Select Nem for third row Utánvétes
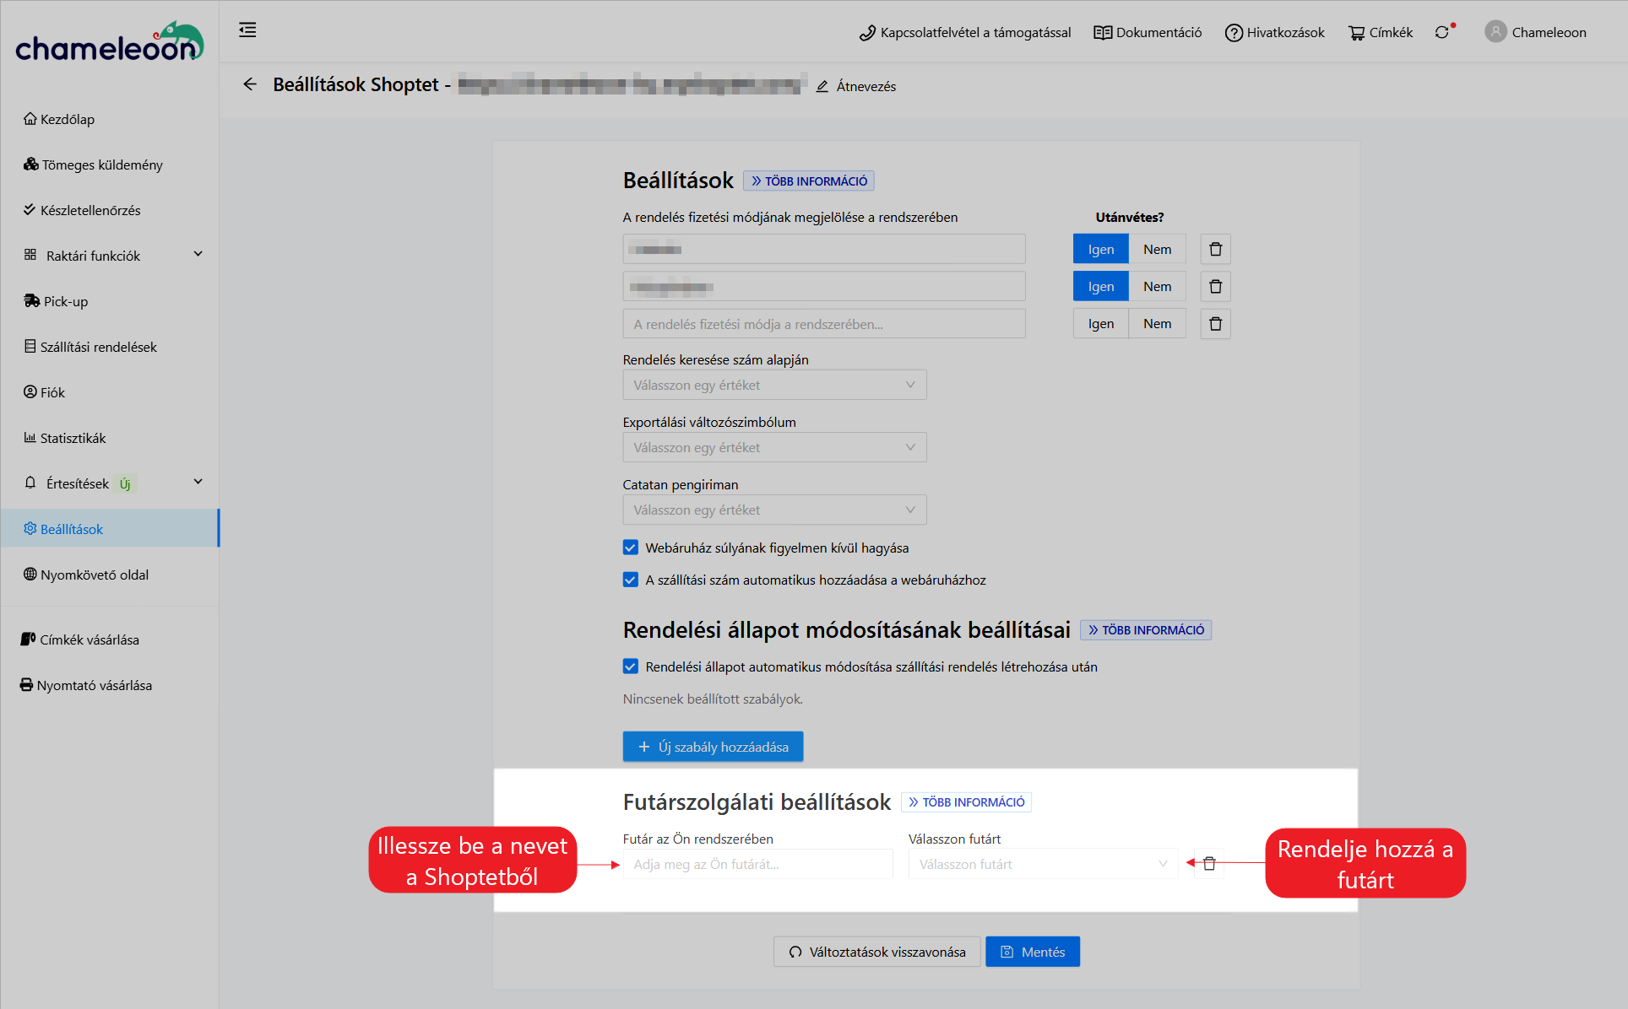Viewport: 1628px width, 1009px height. point(1157,323)
